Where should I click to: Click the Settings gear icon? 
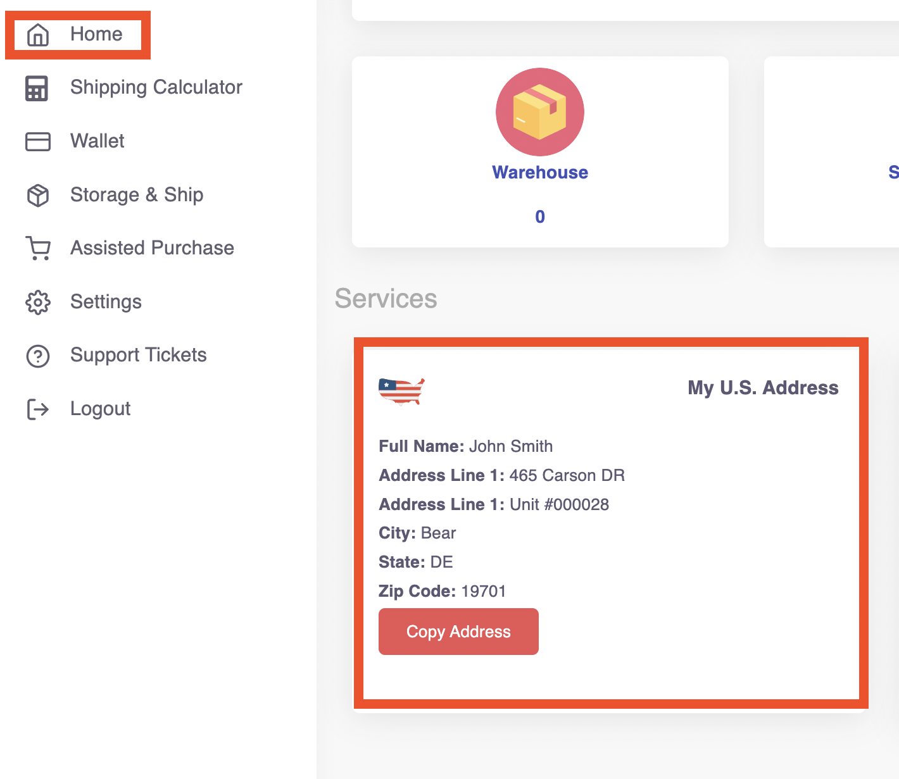click(x=38, y=302)
